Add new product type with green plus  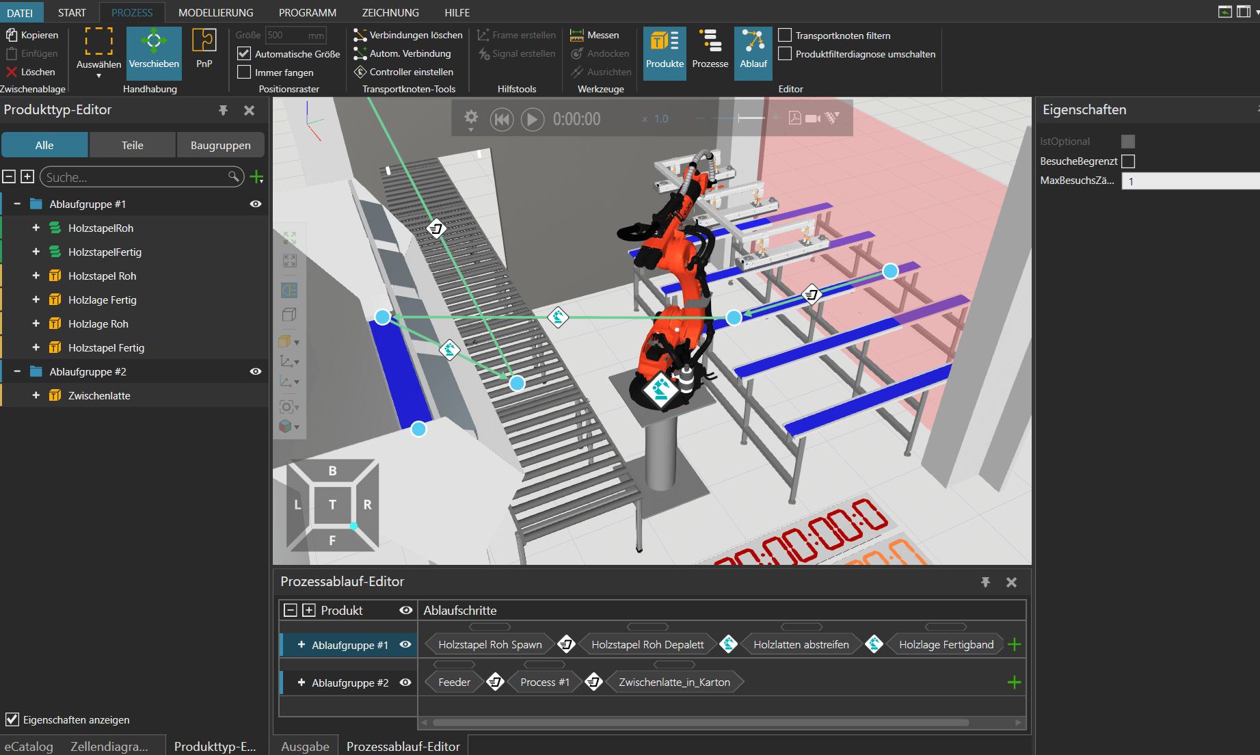point(257,177)
